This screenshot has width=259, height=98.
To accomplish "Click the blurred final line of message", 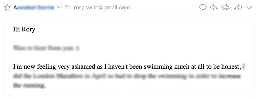I will tap(29, 85).
